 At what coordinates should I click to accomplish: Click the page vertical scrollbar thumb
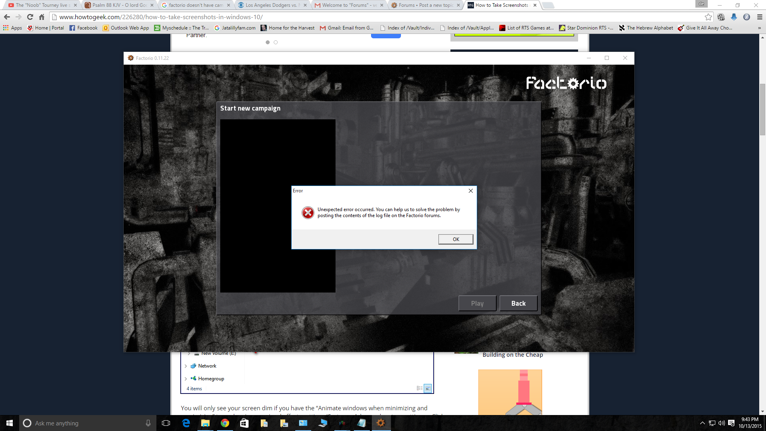(762, 110)
